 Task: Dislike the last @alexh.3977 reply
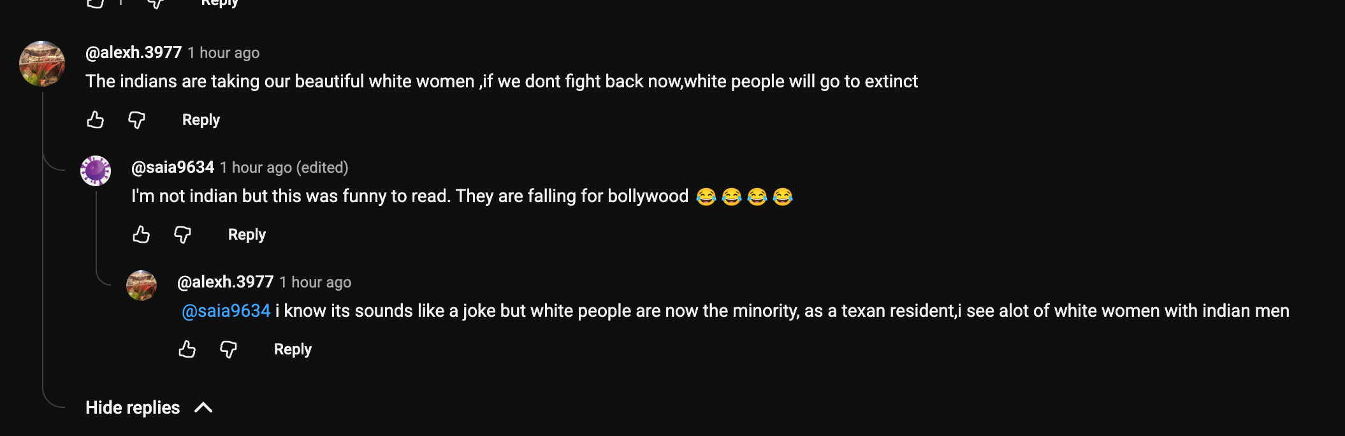[x=228, y=349]
